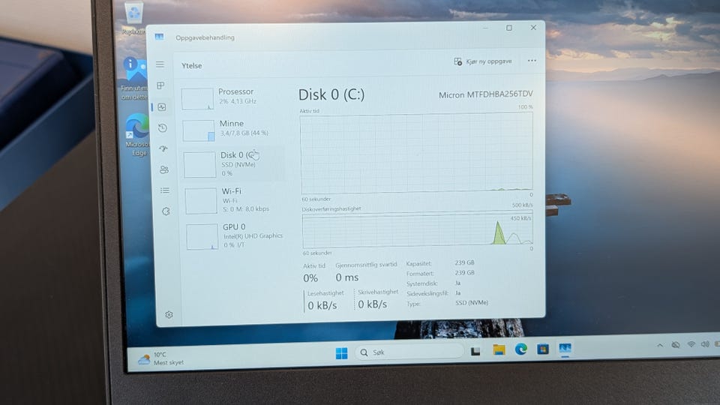Select the Minne performance item
Viewport: 720px width, 405px height.
(232, 129)
